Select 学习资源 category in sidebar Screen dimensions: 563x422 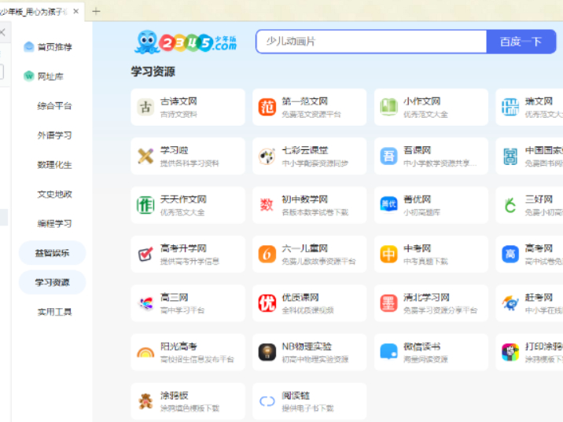[x=52, y=282]
